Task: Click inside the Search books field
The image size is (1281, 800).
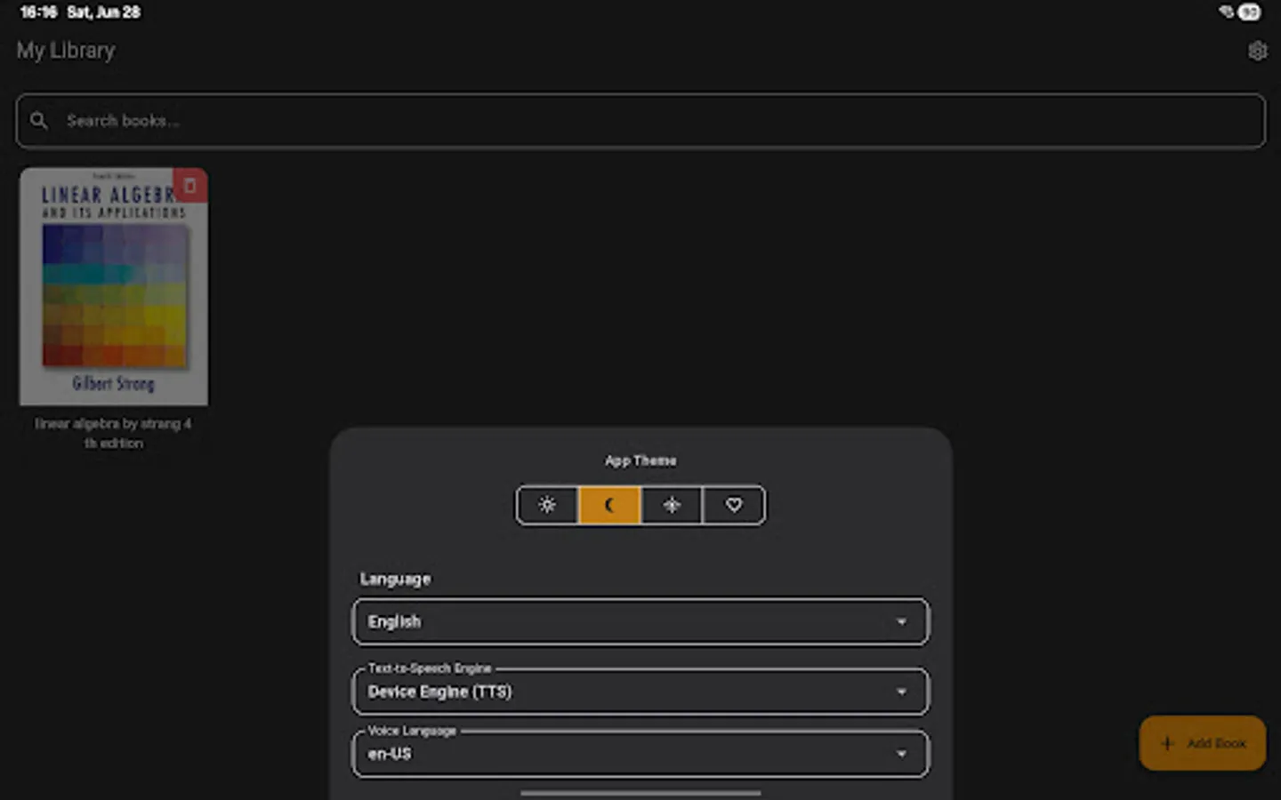Action: (x=356, y=120)
